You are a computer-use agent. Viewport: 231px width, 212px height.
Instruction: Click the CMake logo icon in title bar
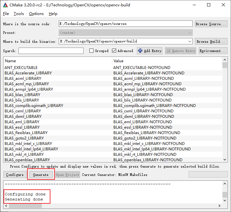(5, 5)
